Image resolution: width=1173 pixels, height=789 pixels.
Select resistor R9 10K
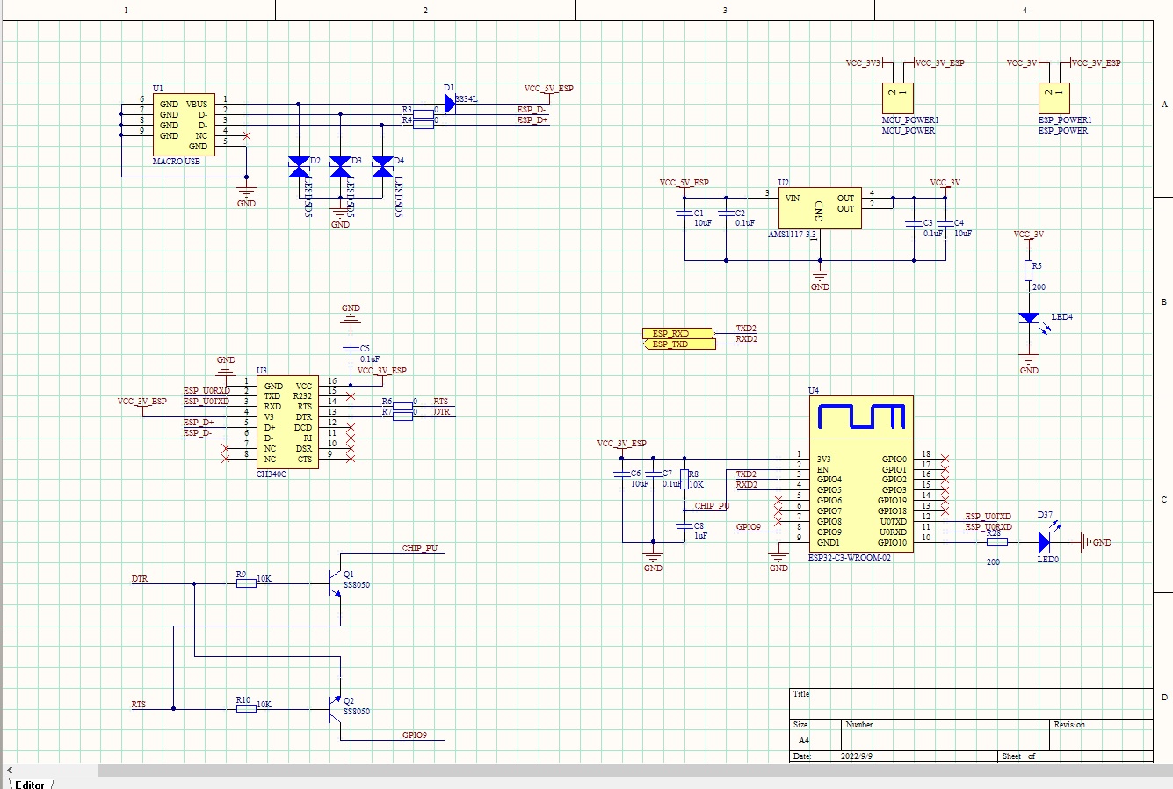246,583
